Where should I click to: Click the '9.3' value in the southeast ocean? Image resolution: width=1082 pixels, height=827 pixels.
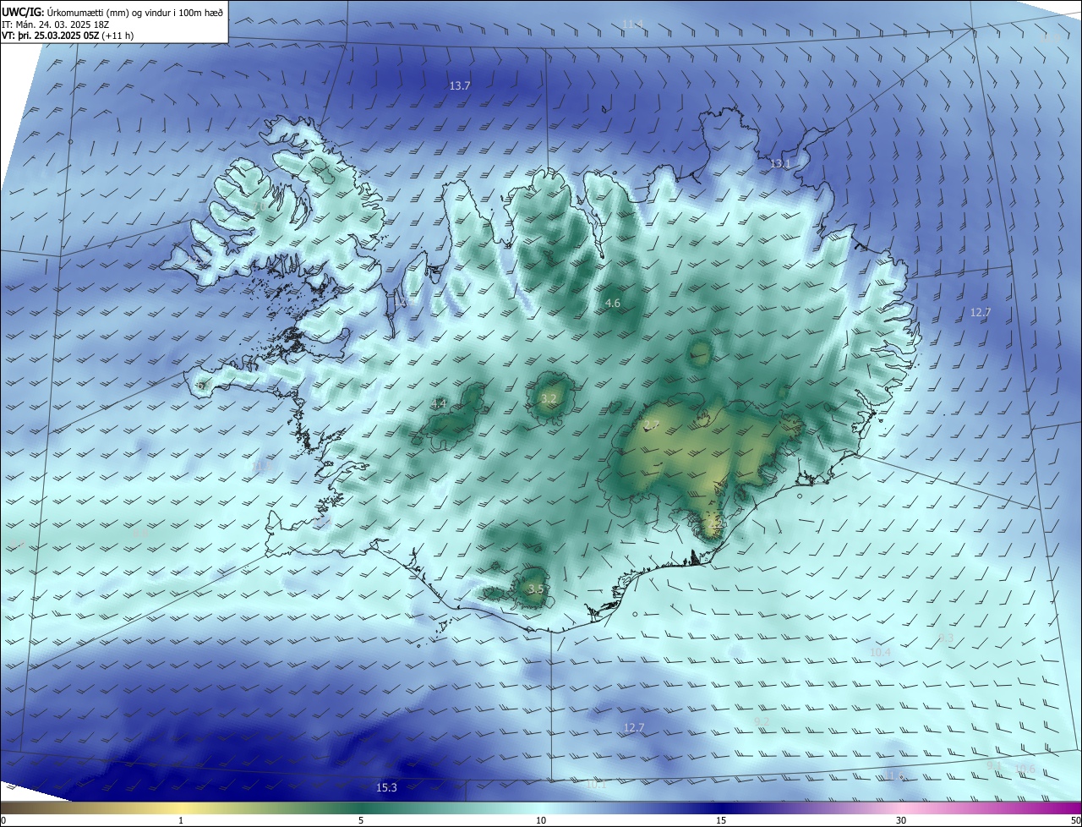point(946,638)
